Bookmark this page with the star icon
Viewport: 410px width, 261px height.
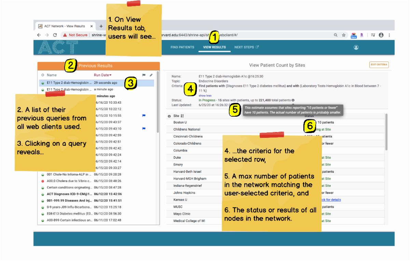[x=344, y=35]
